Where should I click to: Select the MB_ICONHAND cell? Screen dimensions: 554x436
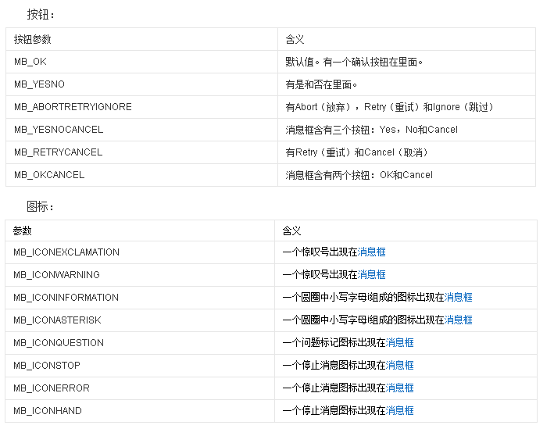pyautogui.click(x=140, y=411)
